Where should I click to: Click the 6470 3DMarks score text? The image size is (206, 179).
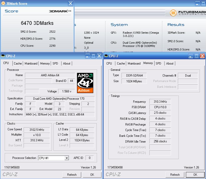coord(37,23)
